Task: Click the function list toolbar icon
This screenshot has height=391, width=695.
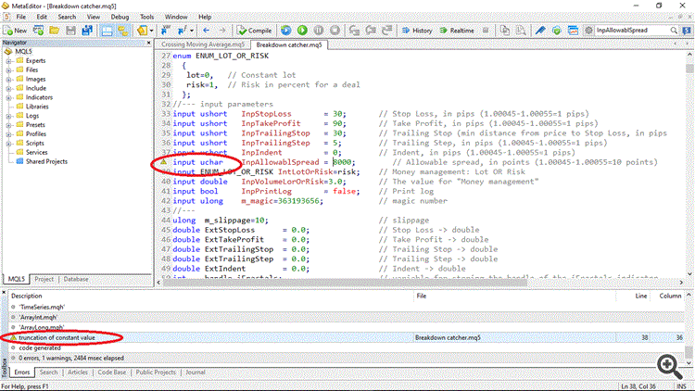Action: pyautogui.click(x=182, y=31)
